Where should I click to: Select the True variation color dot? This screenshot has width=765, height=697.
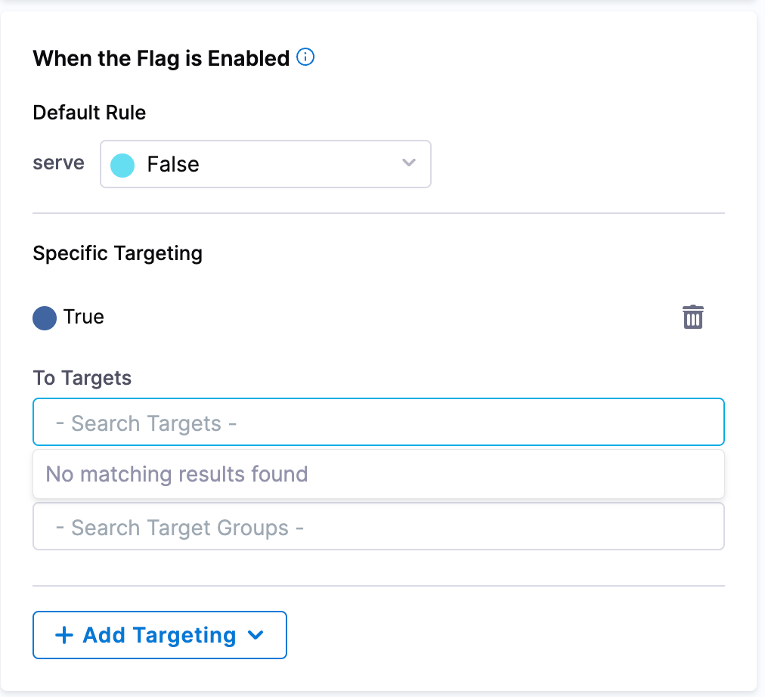pyautogui.click(x=44, y=318)
